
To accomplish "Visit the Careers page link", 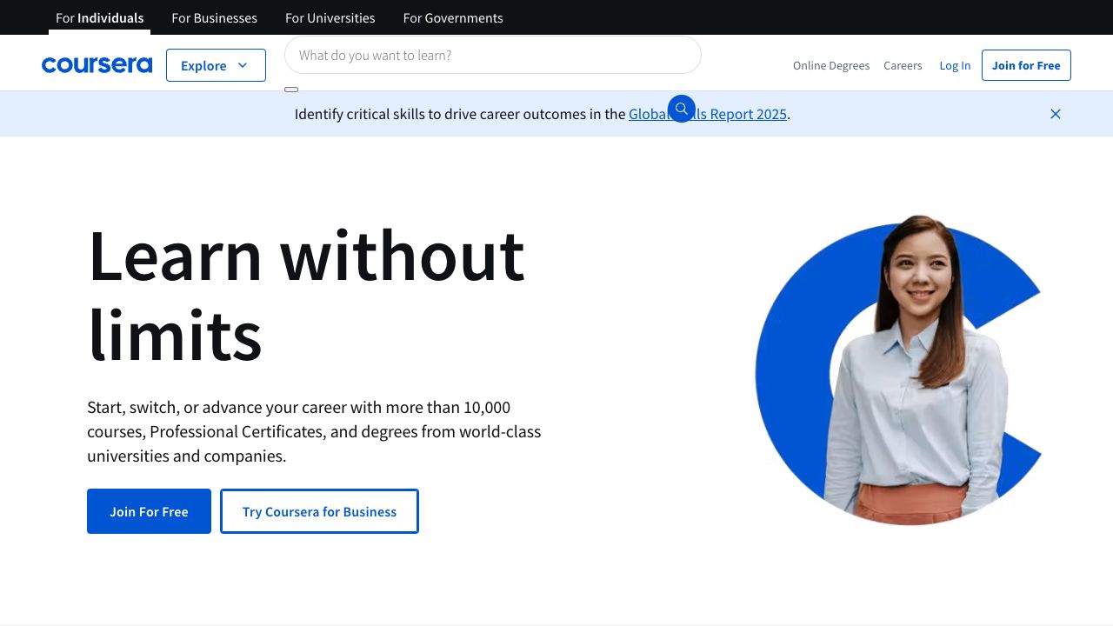I will pos(903,65).
